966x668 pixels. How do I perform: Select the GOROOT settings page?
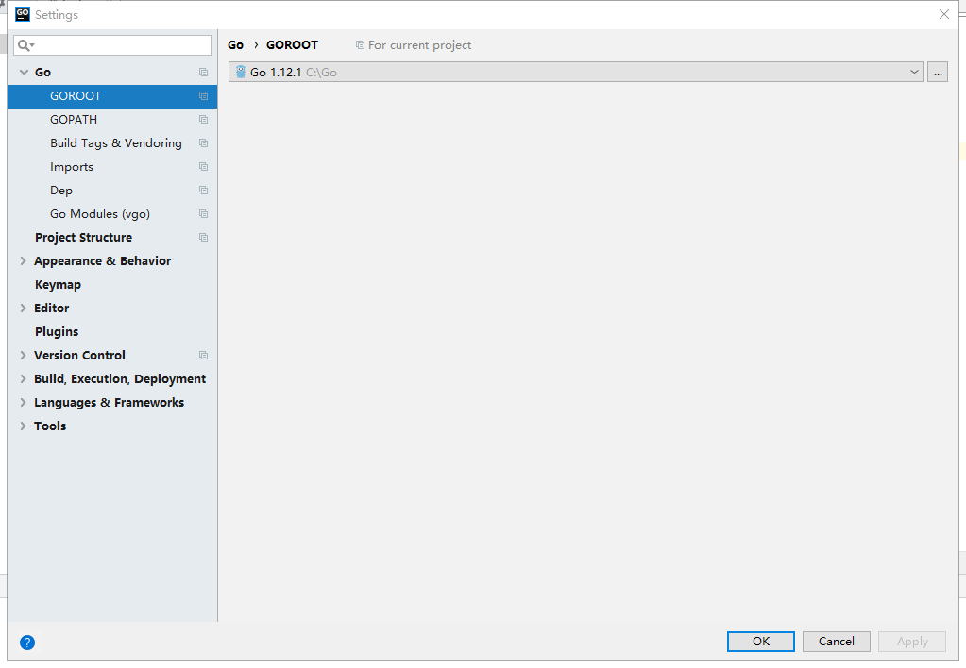(x=112, y=96)
